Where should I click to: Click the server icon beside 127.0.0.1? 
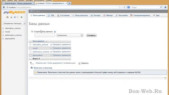click(31, 11)
